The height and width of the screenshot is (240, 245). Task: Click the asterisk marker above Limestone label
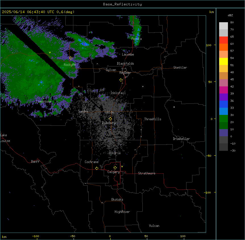tap(43, 99)
